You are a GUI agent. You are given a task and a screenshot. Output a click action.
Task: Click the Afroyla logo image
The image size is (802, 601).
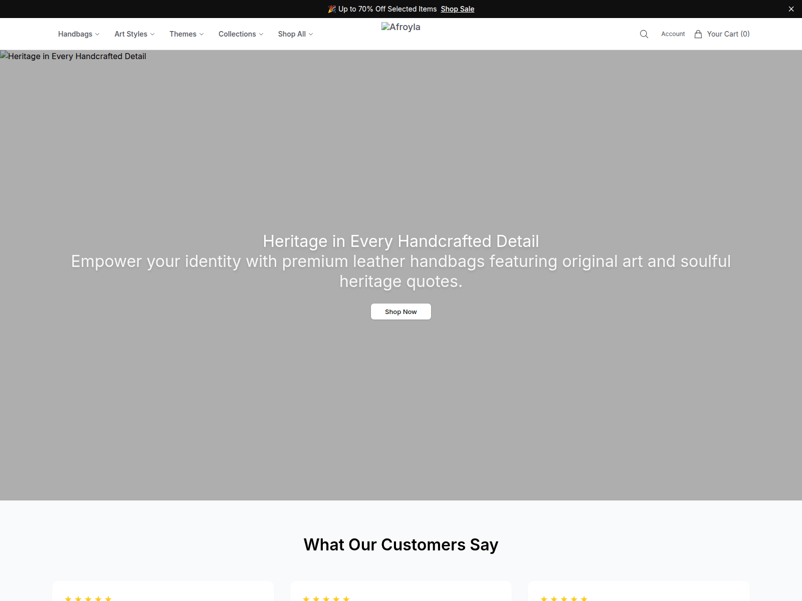tap(400, 27)
